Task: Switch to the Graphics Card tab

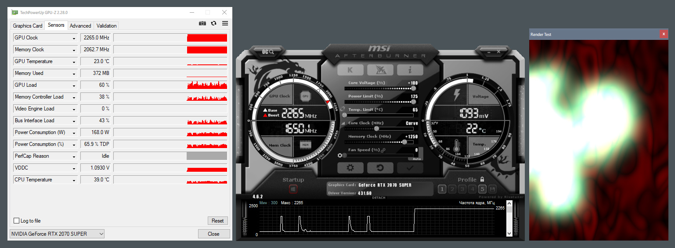Action: [x=28, y=26]
